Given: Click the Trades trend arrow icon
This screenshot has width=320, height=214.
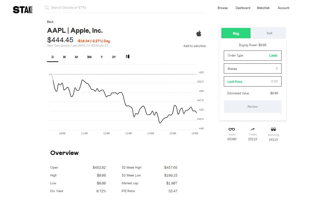Looking at the screenshot, I should click(252, 129).
